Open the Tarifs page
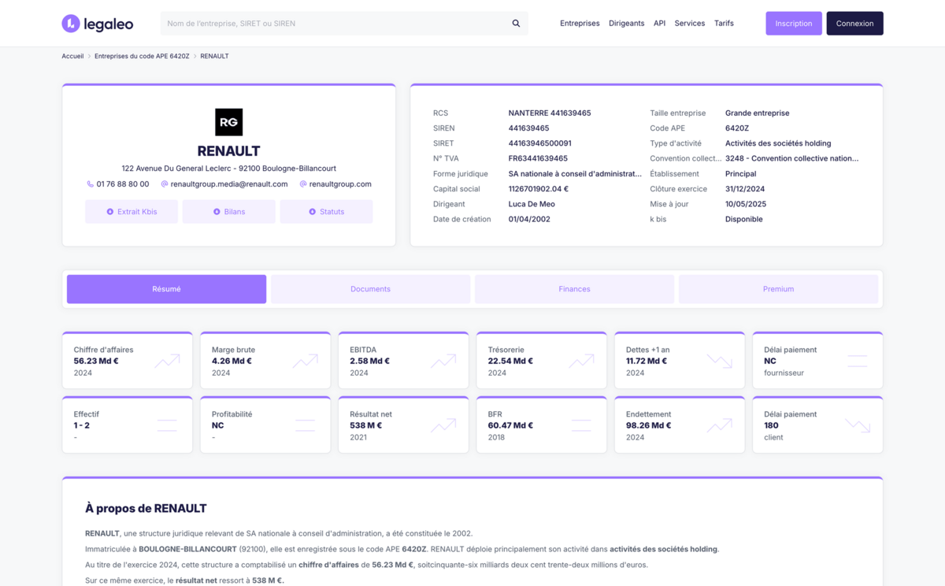Viewport: 945px width, 586px height. click(724, 24)
